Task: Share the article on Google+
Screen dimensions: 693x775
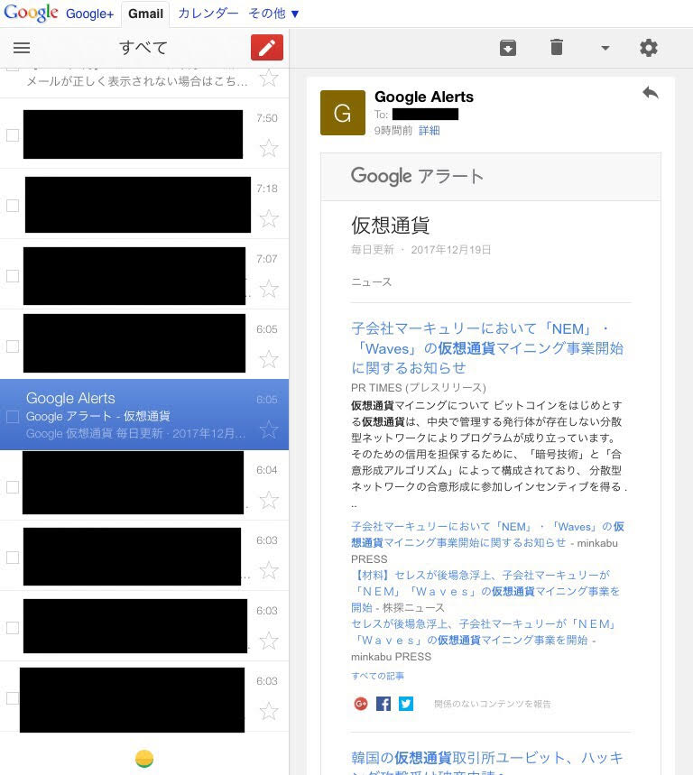Action: coord(361,704)
